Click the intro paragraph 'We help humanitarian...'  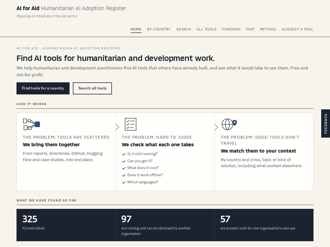coord(162,71)
